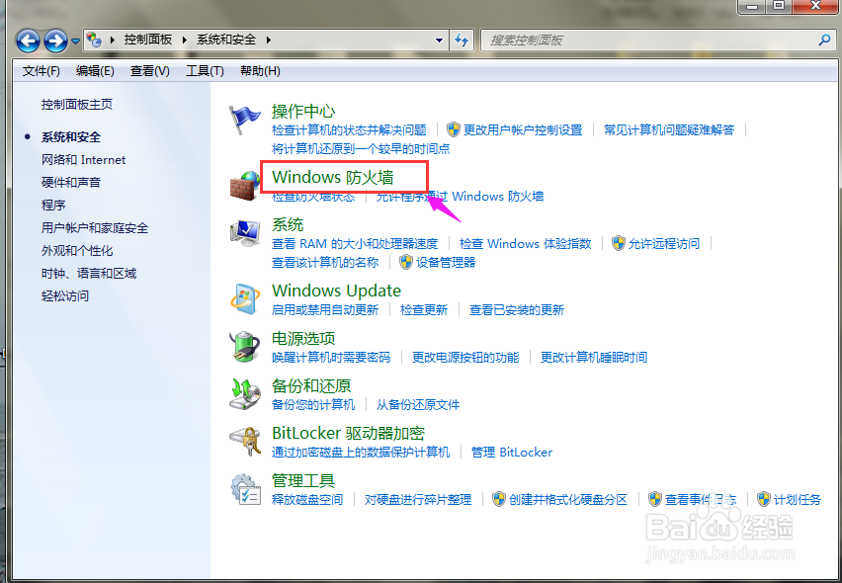Go to 控制面板主页 in sidebar
Screen dimensions: 842x583
pyautogui.click(x=77, y=105)
